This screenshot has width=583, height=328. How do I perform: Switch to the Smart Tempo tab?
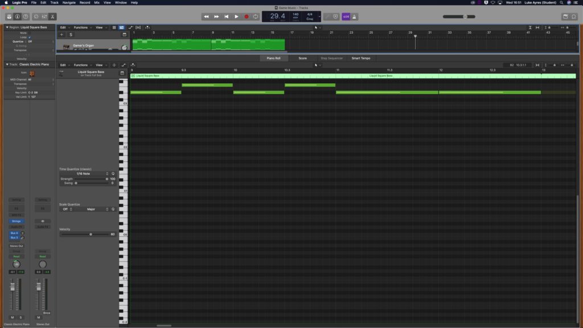click(x=361, y=59)
